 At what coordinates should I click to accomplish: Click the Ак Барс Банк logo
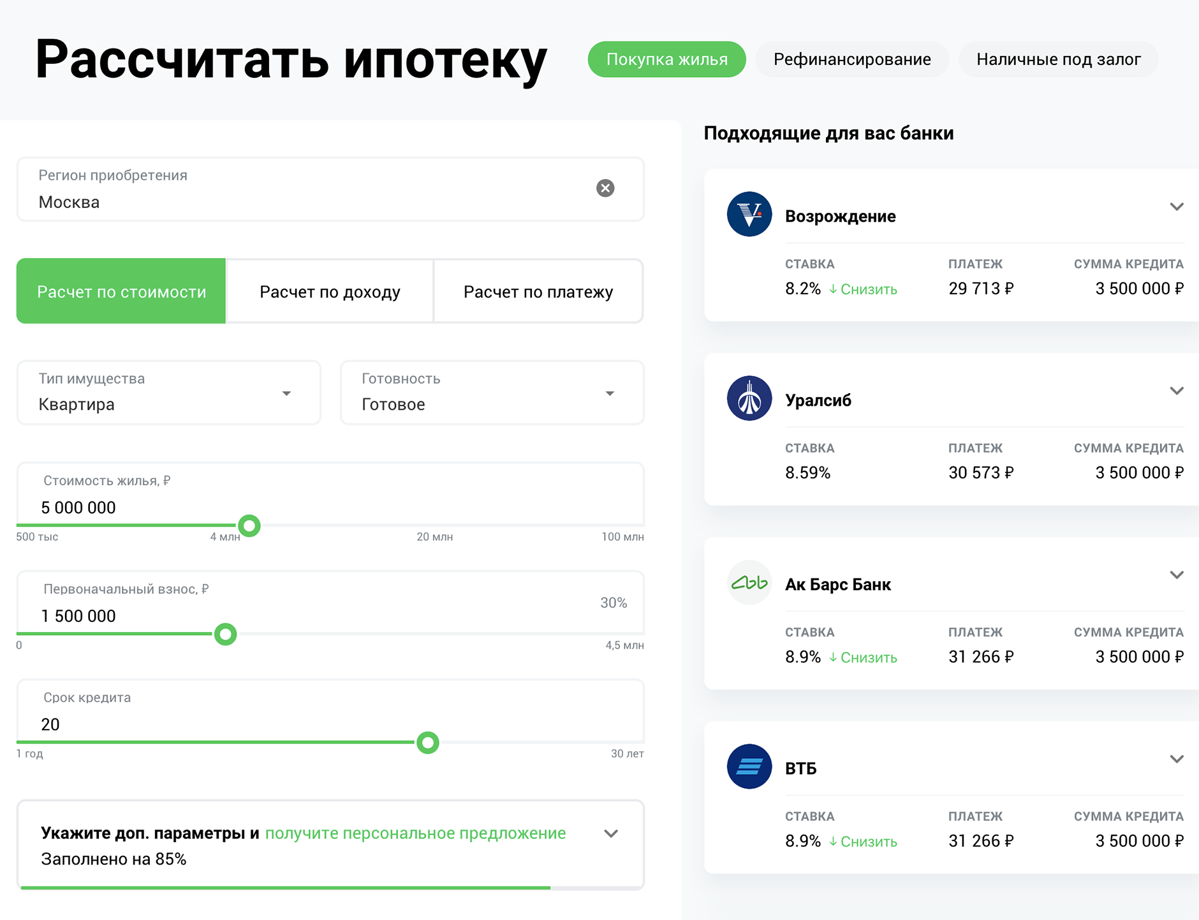pos(749,582)
